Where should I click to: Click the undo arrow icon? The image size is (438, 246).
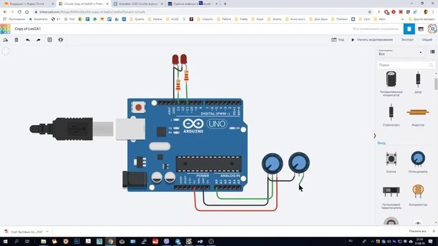pyautogui.click(x=27, y=40)
